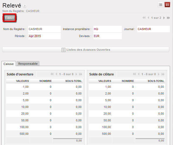The width and height of the screenshot is (173, 145).
Task: Next page in Solde d'ouverture list
Action: [x=76, y=74]
